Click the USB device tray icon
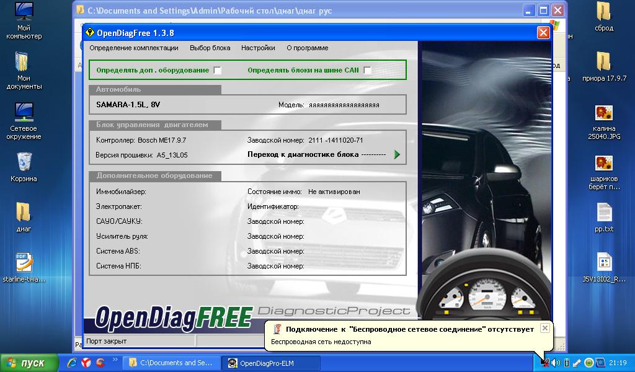The width and height of the screenshot is (635, 372). (x=567, y=363)
